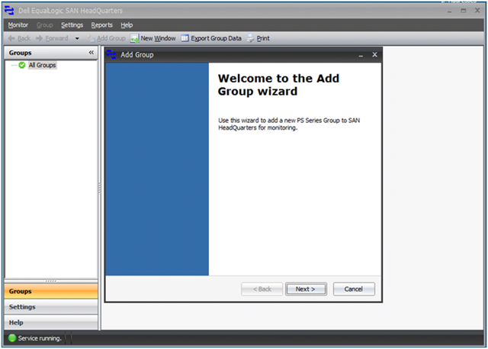Viewport: 488px width, 349px height.
Task: Click the 'Service running.' status text
Action: pyautogui.click(x=40, y=338)
